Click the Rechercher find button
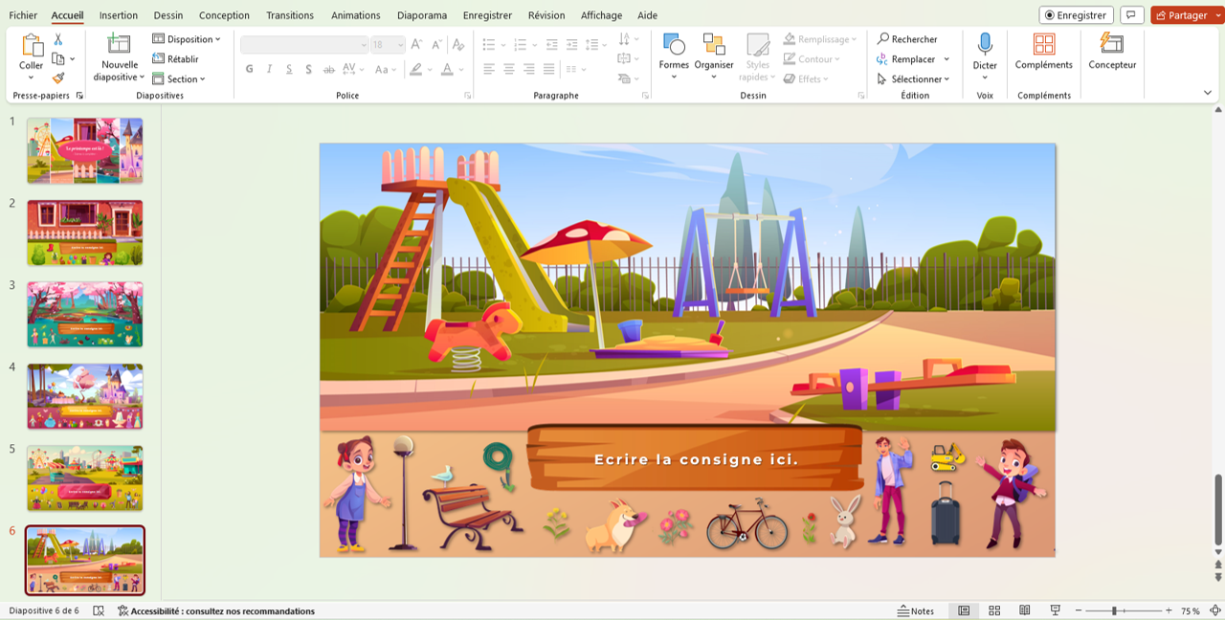1225x620 pixels. pyautogui.click(x=907, y=39)
